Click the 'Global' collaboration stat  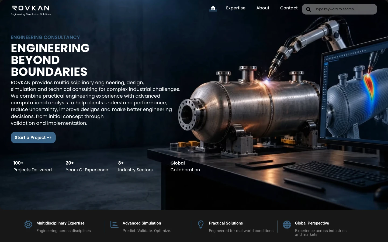pyautogui.click(x=178, y=163)
